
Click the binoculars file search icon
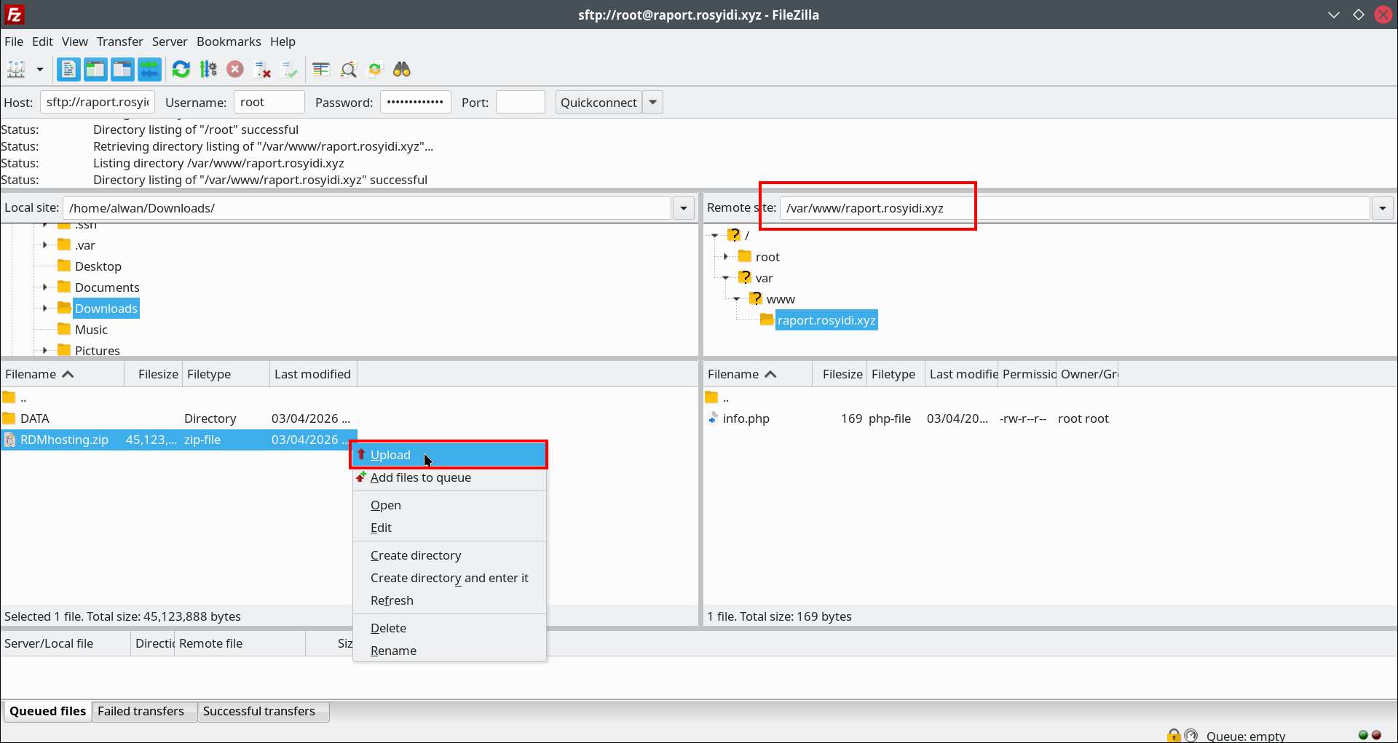point(402,70)
